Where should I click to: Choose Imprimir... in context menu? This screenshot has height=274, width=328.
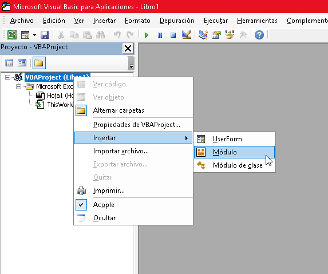133,190
